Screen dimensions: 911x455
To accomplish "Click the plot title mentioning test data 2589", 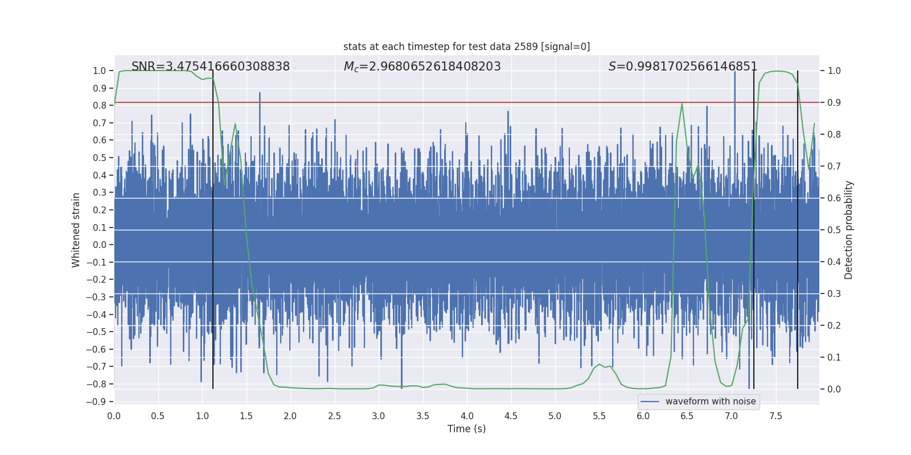I will [467, 47].
